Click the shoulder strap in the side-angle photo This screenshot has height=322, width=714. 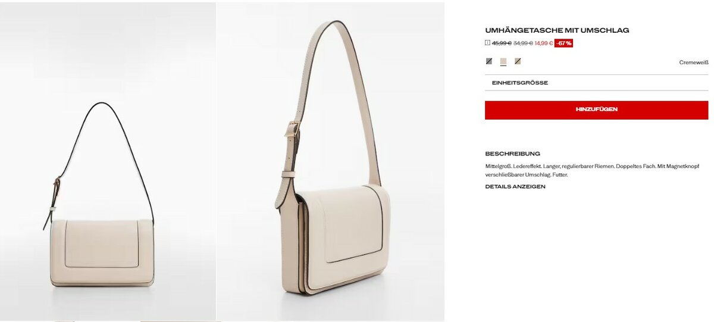pos(357,89)
